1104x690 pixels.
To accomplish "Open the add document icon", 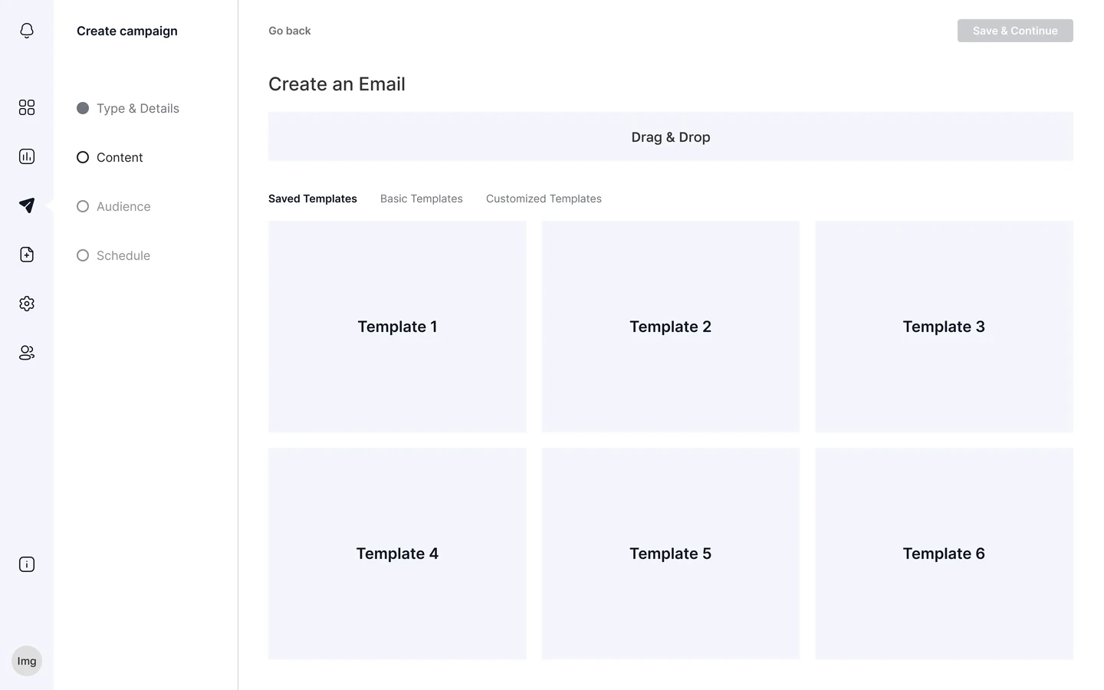I will click(x=27, y=255).
